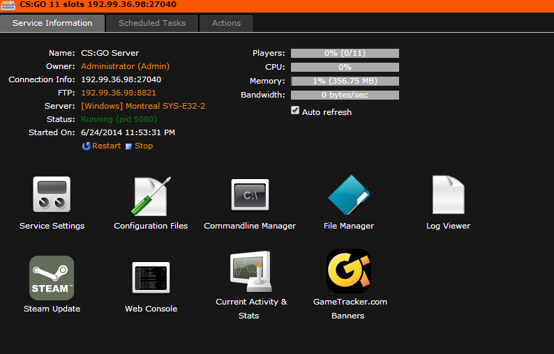Toggle the Auto refresh checkbox
Image resolution: width=554 pixels, height=354 pixels.
click(x=295, y=111)
